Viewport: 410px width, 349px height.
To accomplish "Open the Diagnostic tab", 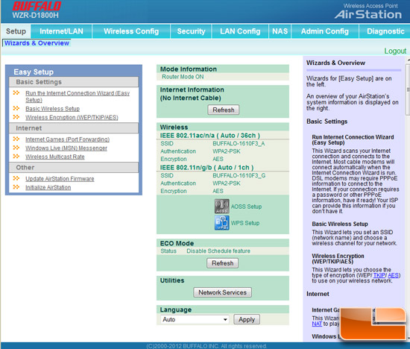I will point(385,31).
